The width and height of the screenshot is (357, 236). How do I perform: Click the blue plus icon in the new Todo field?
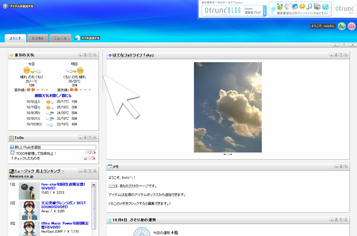[12, 147]
